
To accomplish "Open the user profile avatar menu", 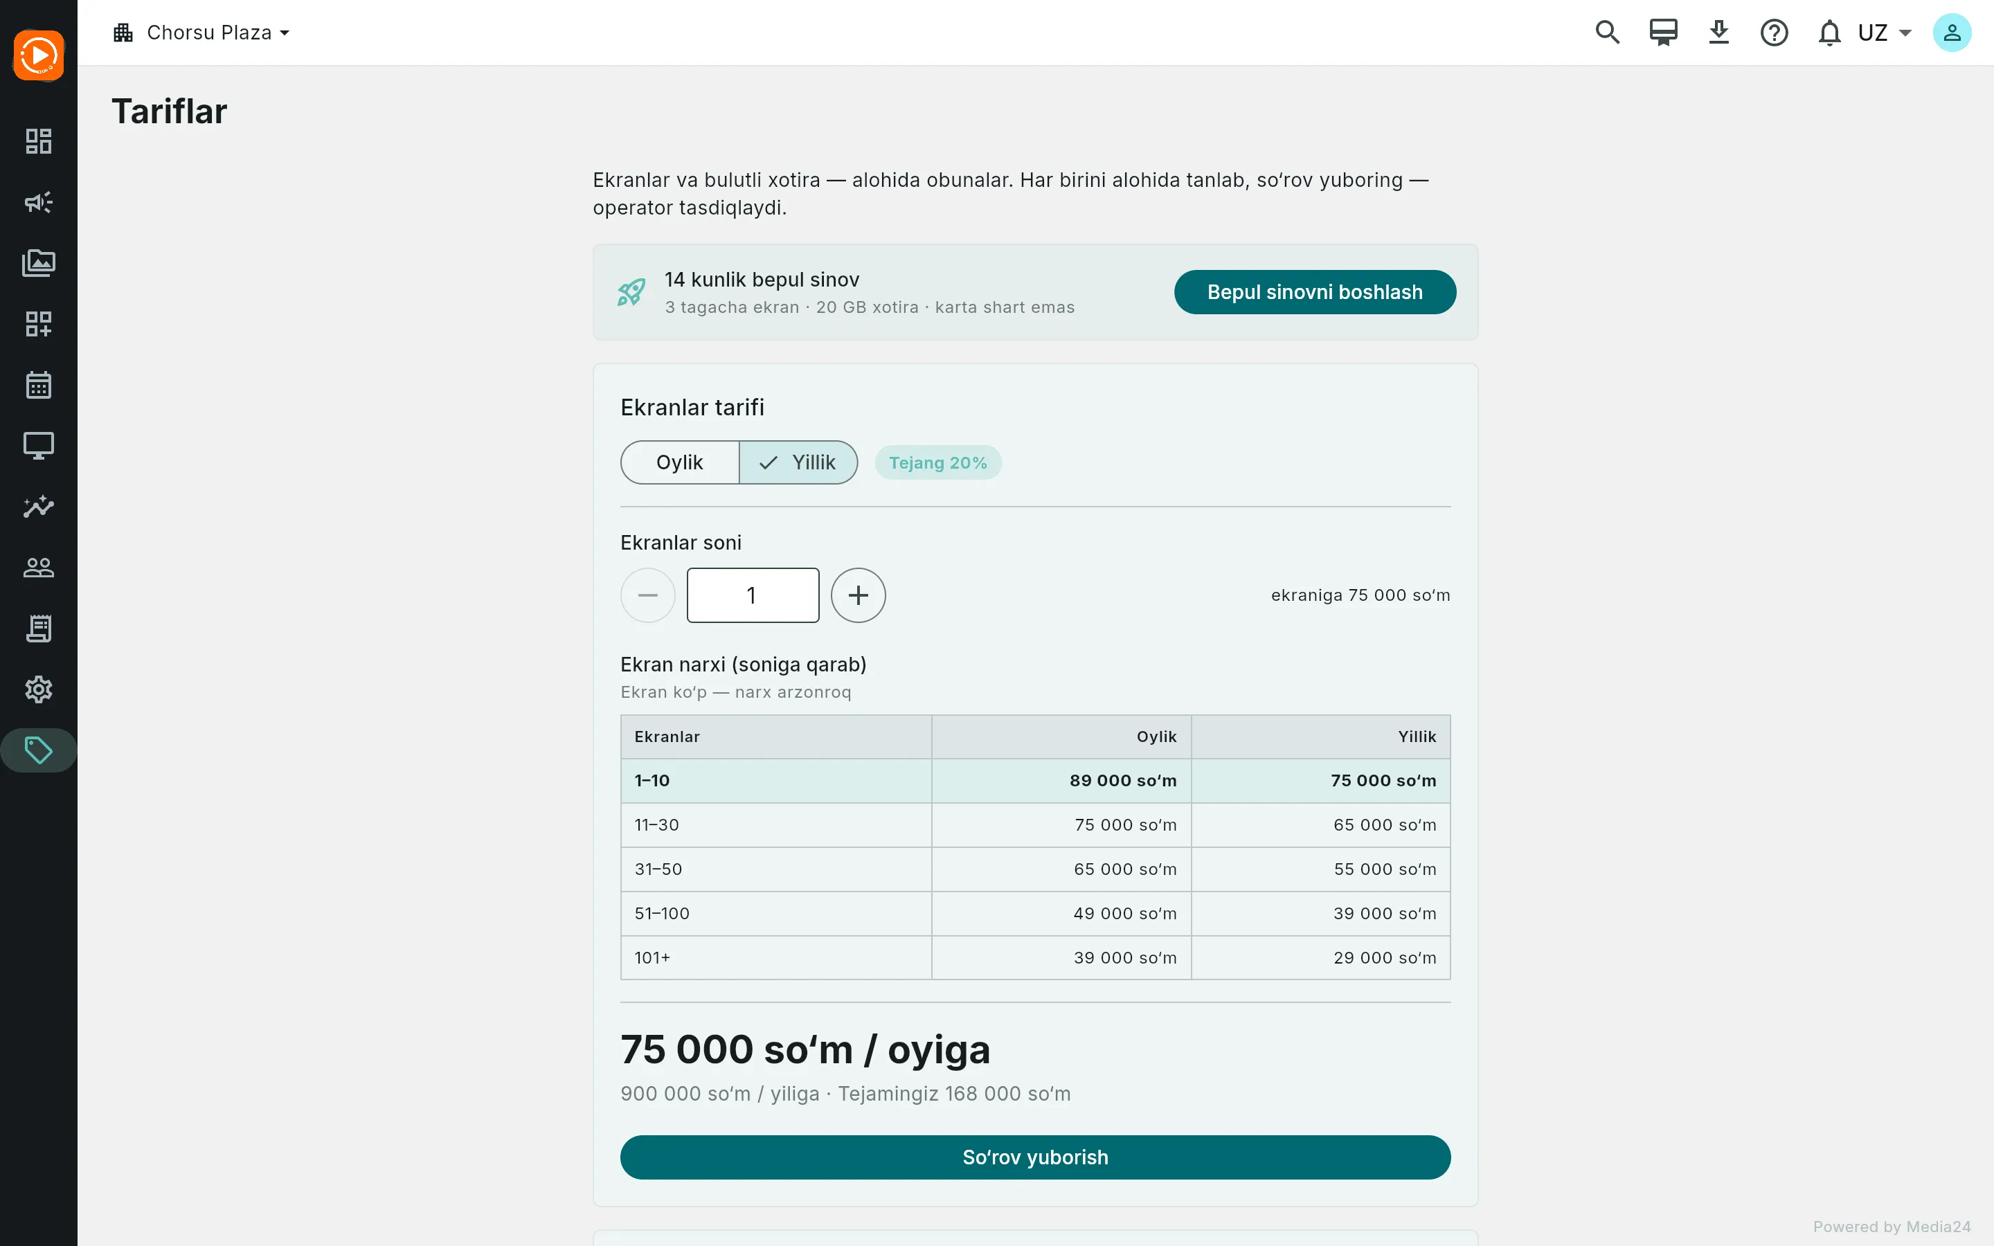I will pos(1951,33).
